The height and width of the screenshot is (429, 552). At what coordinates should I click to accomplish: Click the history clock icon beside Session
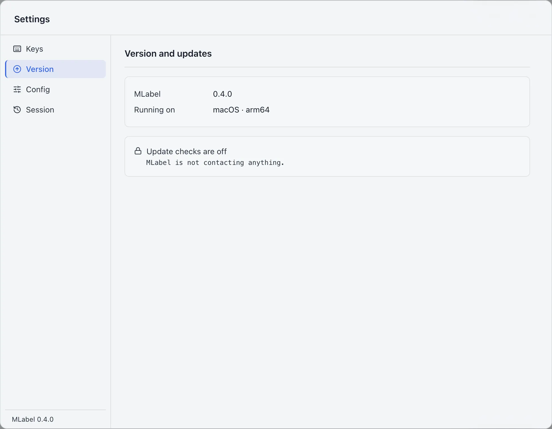[17, 110]
